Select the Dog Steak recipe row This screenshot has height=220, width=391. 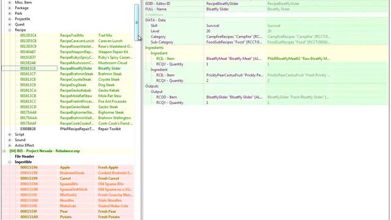pyautogui.click(x=68, y=85)
